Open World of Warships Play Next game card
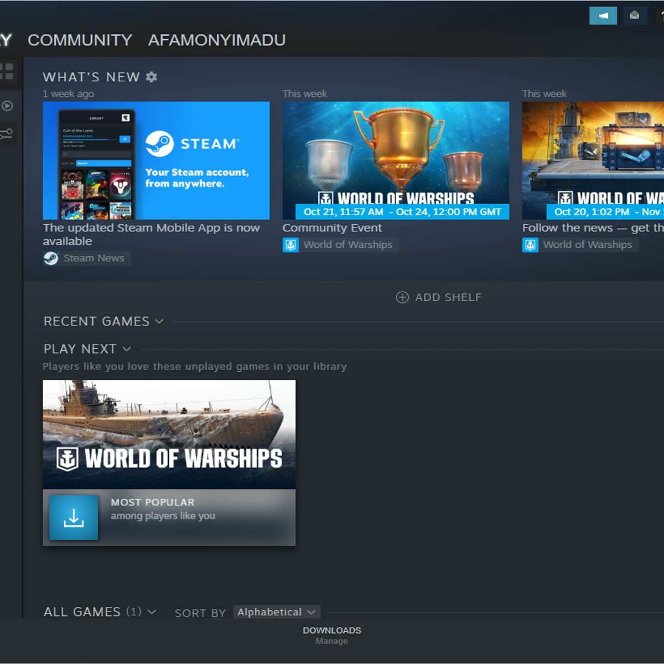 [169, 463]
